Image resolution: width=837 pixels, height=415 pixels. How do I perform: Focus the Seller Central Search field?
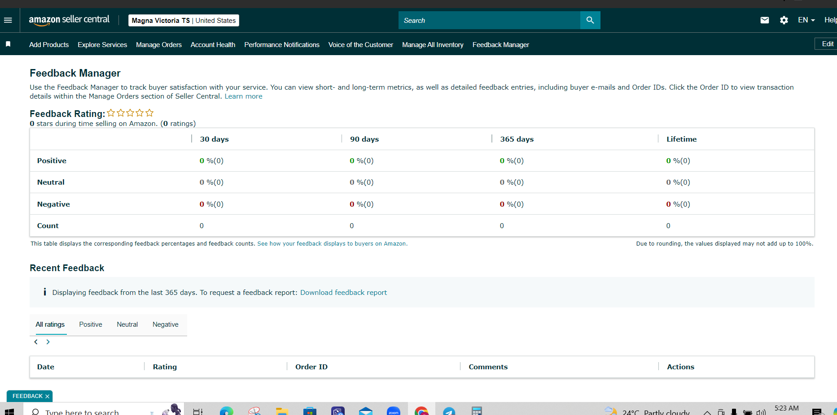click(x=489, y=20)
